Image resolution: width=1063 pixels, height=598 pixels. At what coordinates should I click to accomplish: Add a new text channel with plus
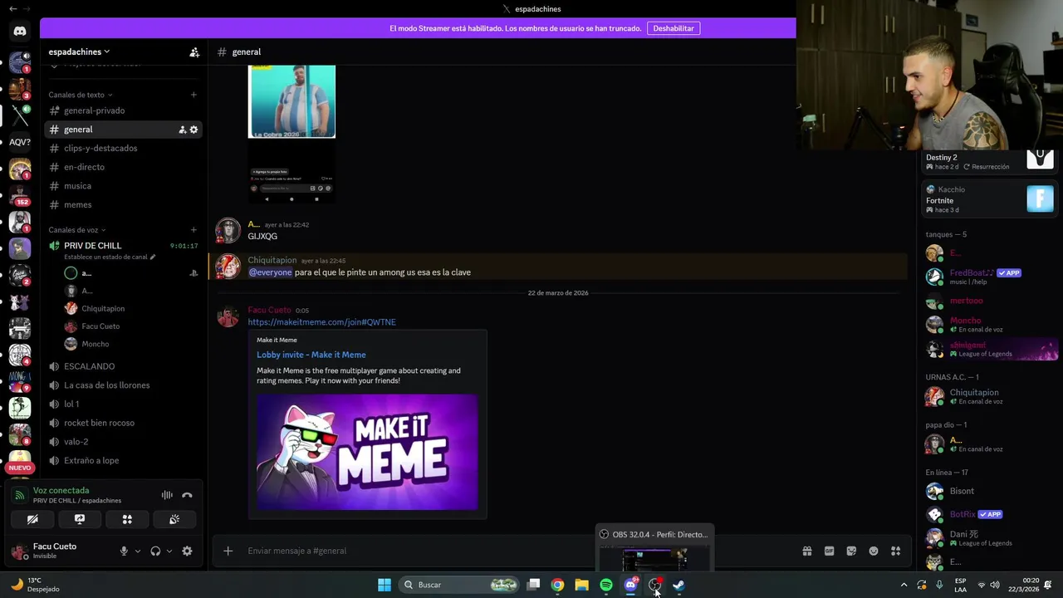click(193, 95)
